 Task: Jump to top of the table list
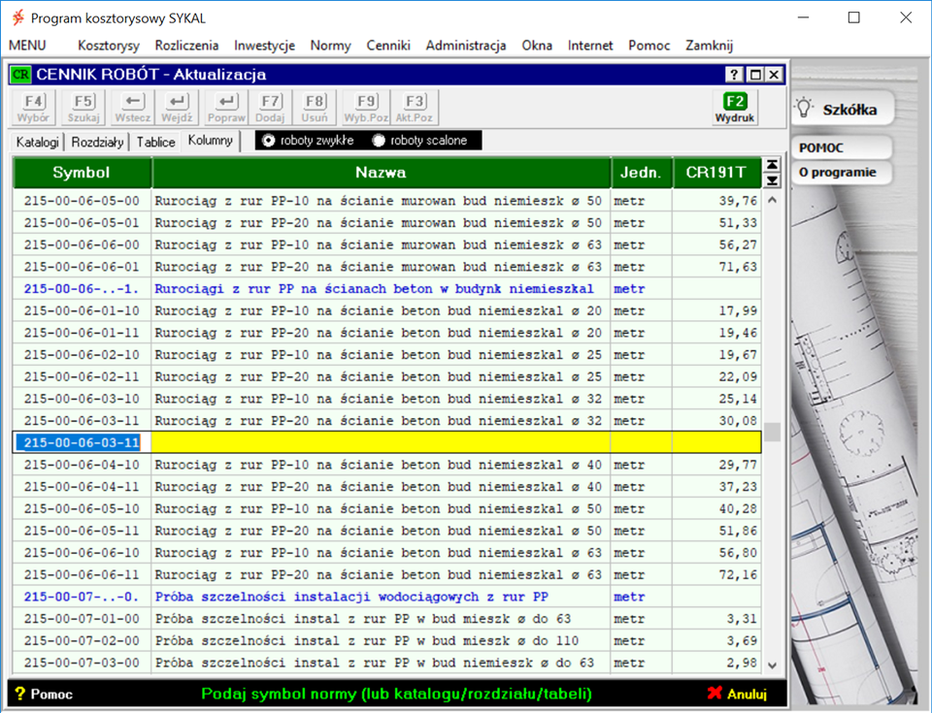[x=772, y=165]
